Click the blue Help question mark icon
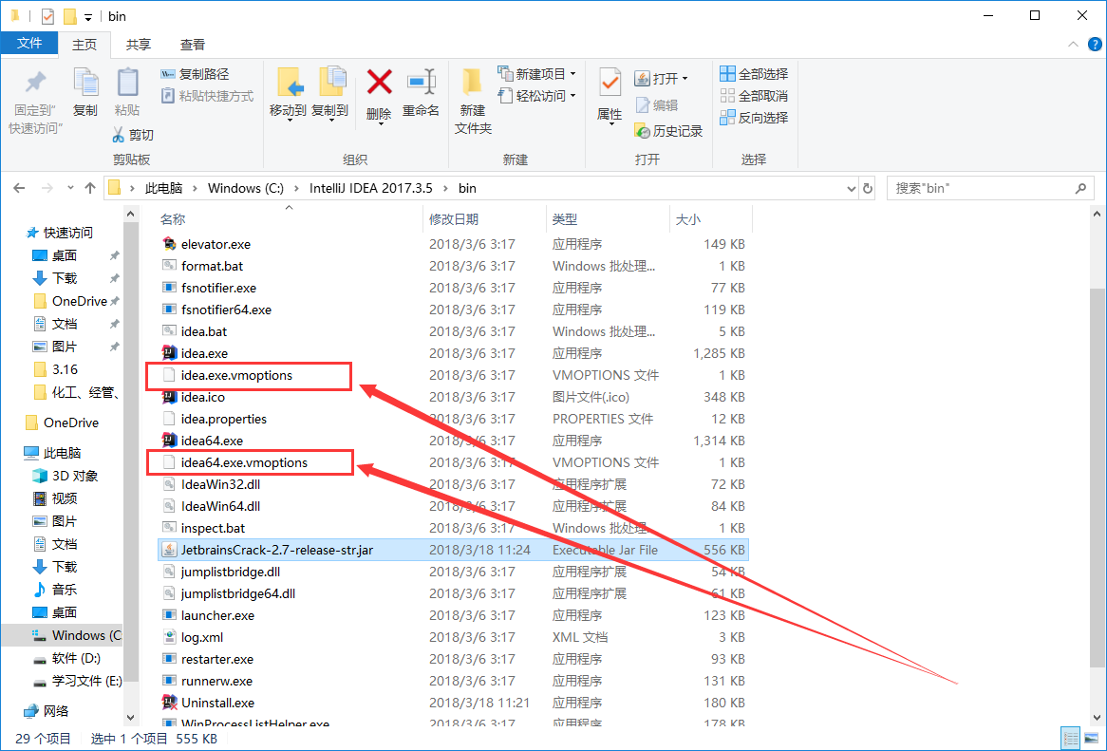The height and width of the screenshot is (751, 1107). click(x=1094, y=45)
